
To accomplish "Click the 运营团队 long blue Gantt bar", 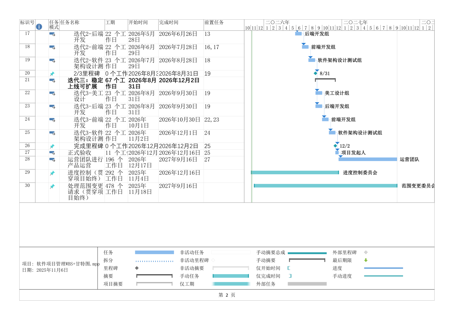I will coord(368,159).
